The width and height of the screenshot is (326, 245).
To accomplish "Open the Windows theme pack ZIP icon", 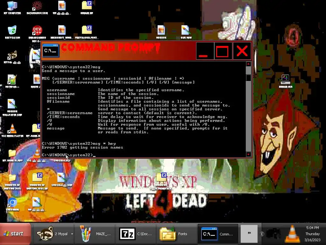I will 161,181.
